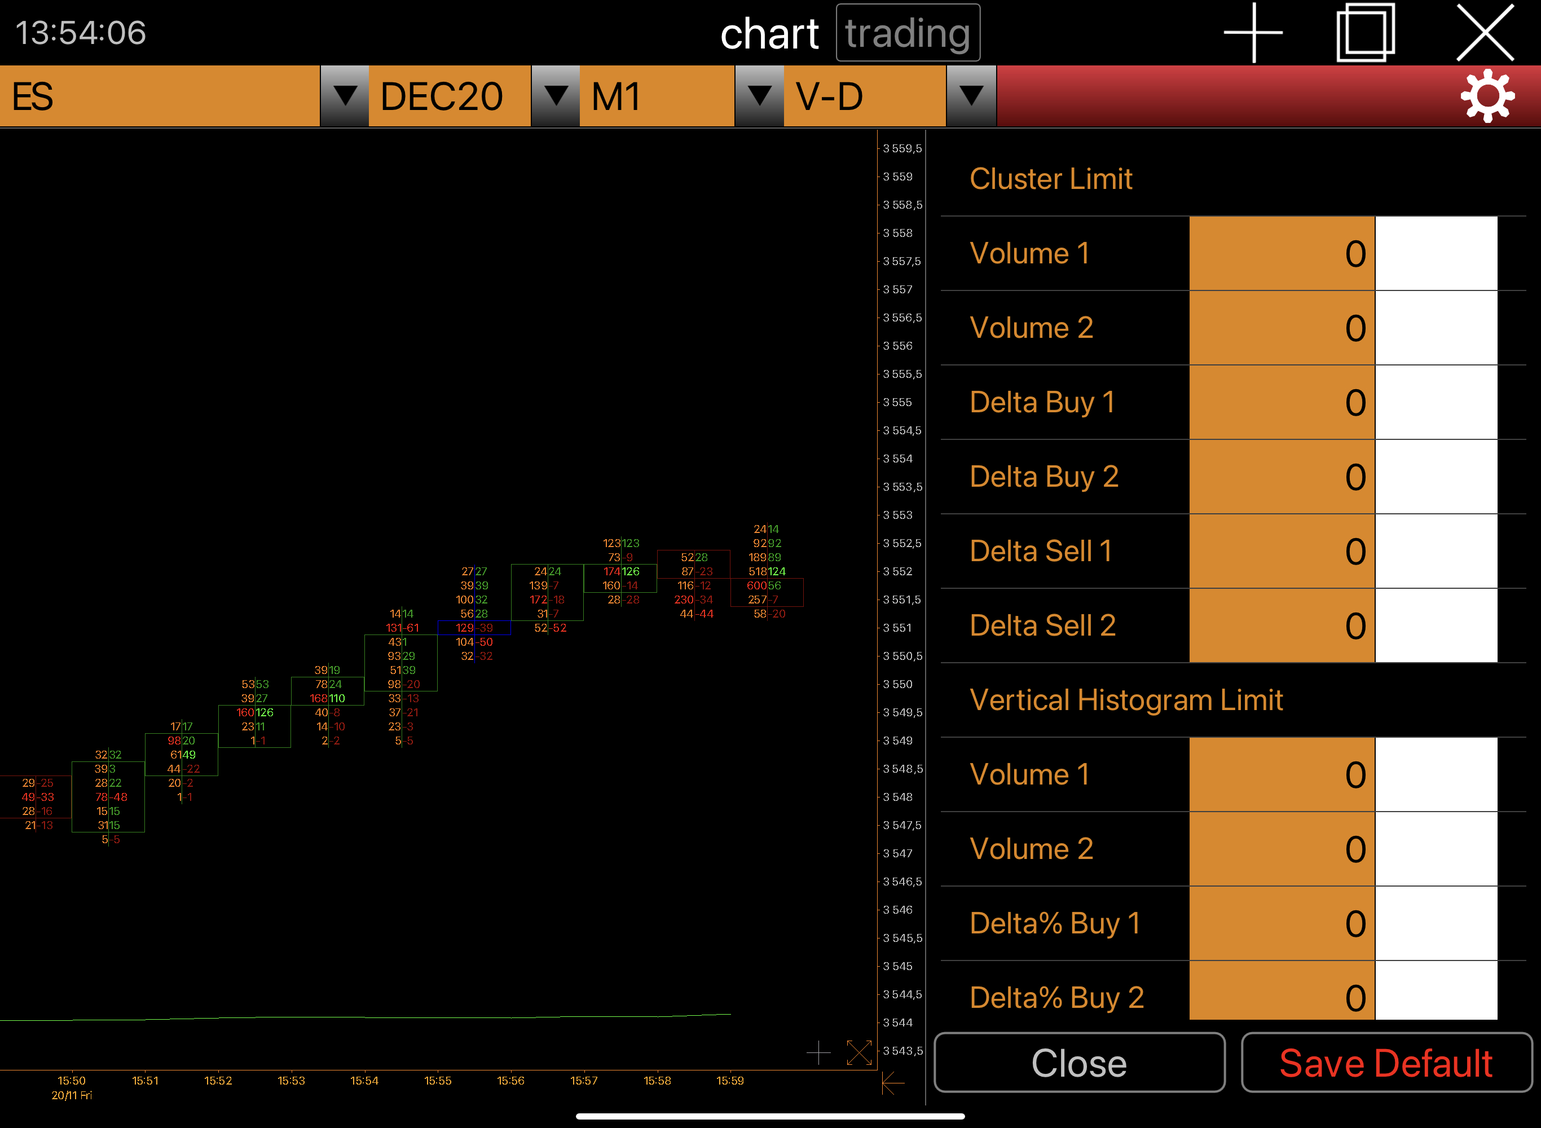Image resolution: width=1541 pixels, height=1128 pixels.
Task: Open the ES symbol dropdown
Action: click(344, 95)
